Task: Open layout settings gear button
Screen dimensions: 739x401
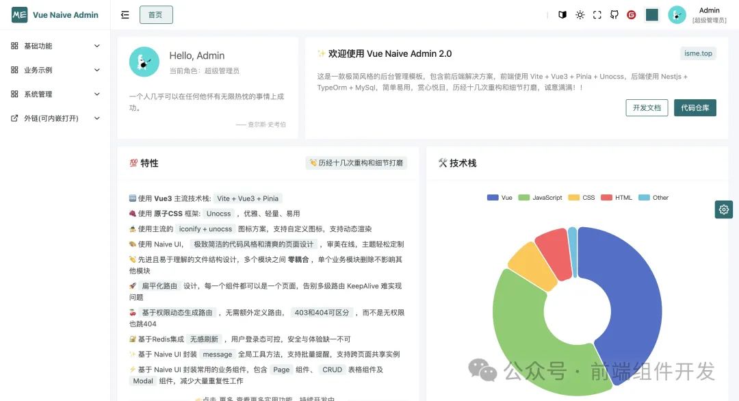Action: pos(723,209)
